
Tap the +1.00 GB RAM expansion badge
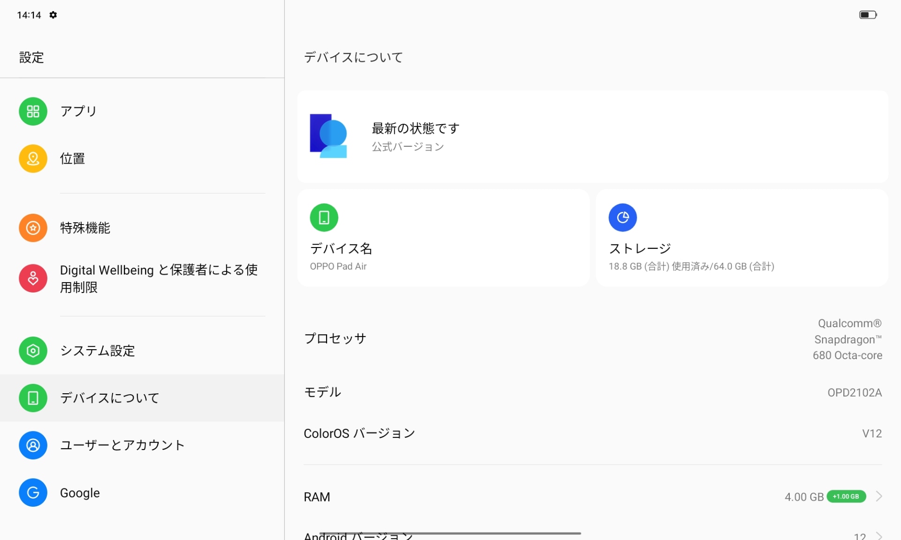pos(846,496)
